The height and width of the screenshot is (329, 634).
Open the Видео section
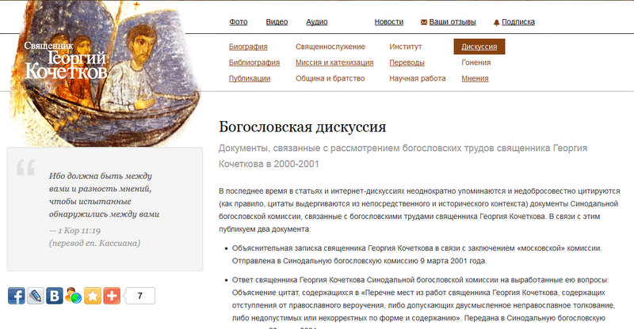[x=277, y=22]
